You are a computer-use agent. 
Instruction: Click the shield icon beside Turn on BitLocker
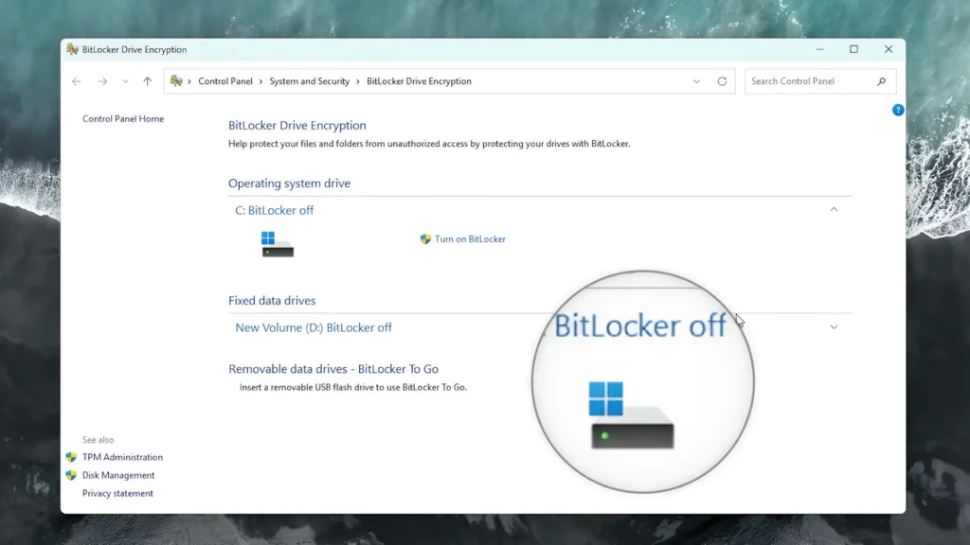tap(425, 239)
